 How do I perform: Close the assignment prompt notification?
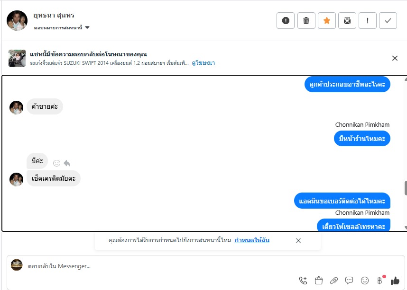(x=298, y=240)
